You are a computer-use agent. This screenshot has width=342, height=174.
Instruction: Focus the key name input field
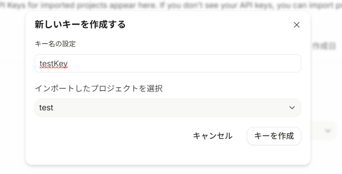tap(168, 63)
